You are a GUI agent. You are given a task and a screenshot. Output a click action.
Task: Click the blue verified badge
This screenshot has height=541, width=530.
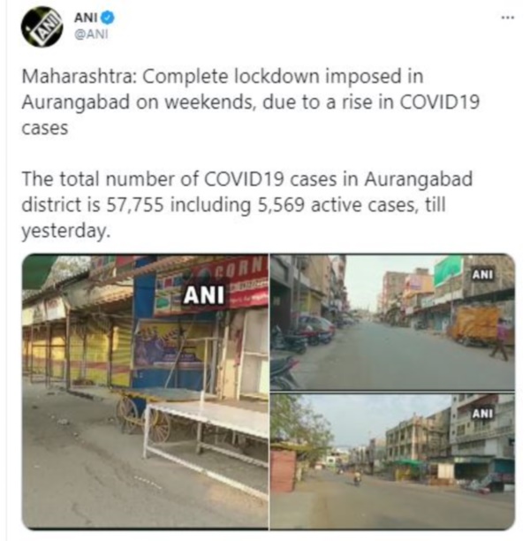(x=107, y=18)
